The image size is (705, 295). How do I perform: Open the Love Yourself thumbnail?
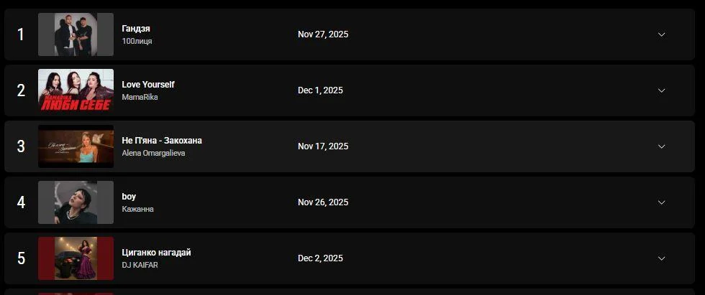pyautogui.click(x=76, y=90)
